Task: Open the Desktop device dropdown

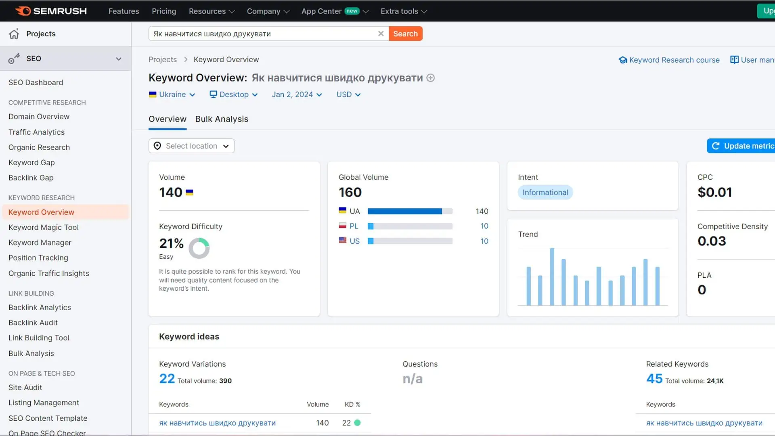Action: (x=234, y=94)
